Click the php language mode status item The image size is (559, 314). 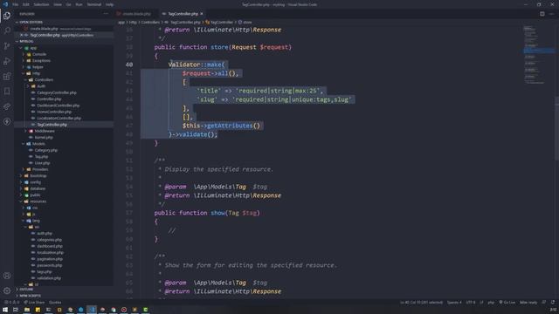click(x=491, y=303)
